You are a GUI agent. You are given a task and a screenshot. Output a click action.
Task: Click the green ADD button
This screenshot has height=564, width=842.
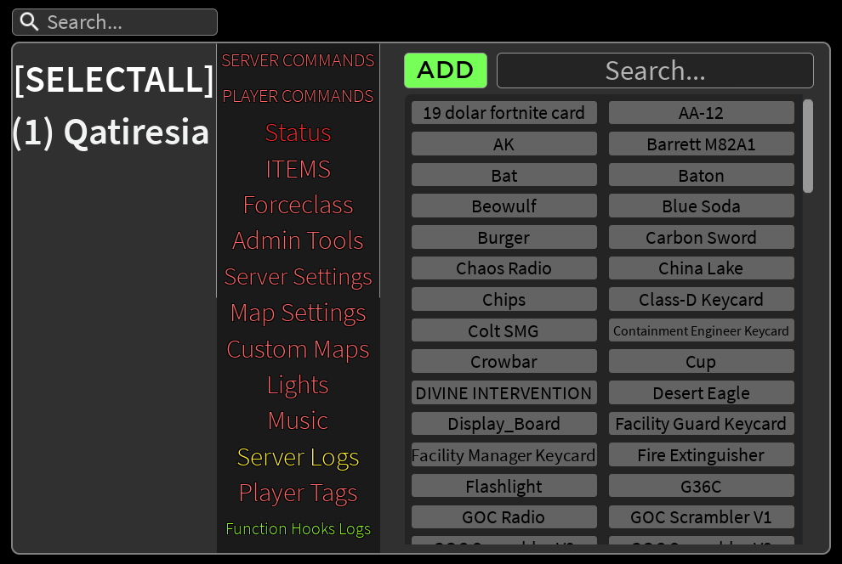point(445,70)
